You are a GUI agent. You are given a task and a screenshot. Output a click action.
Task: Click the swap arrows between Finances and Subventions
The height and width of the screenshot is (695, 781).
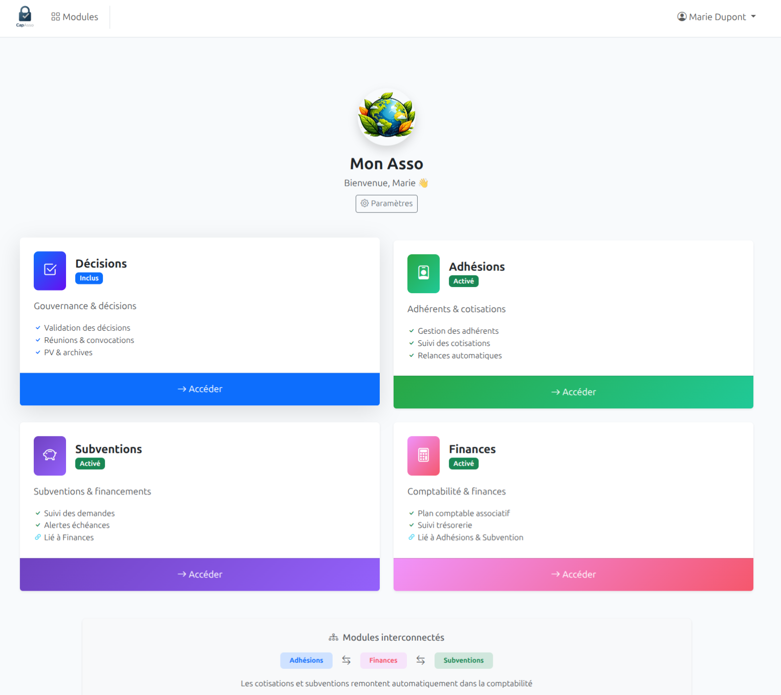tap(421, 660)
